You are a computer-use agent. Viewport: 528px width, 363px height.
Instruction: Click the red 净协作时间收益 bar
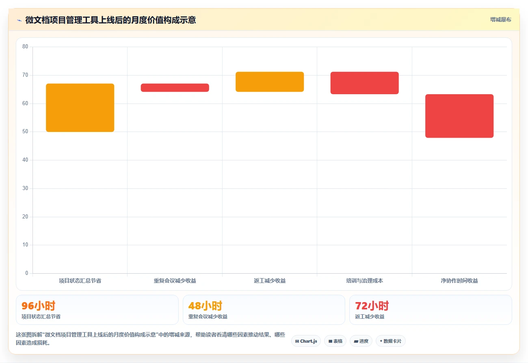click(459, 116)
